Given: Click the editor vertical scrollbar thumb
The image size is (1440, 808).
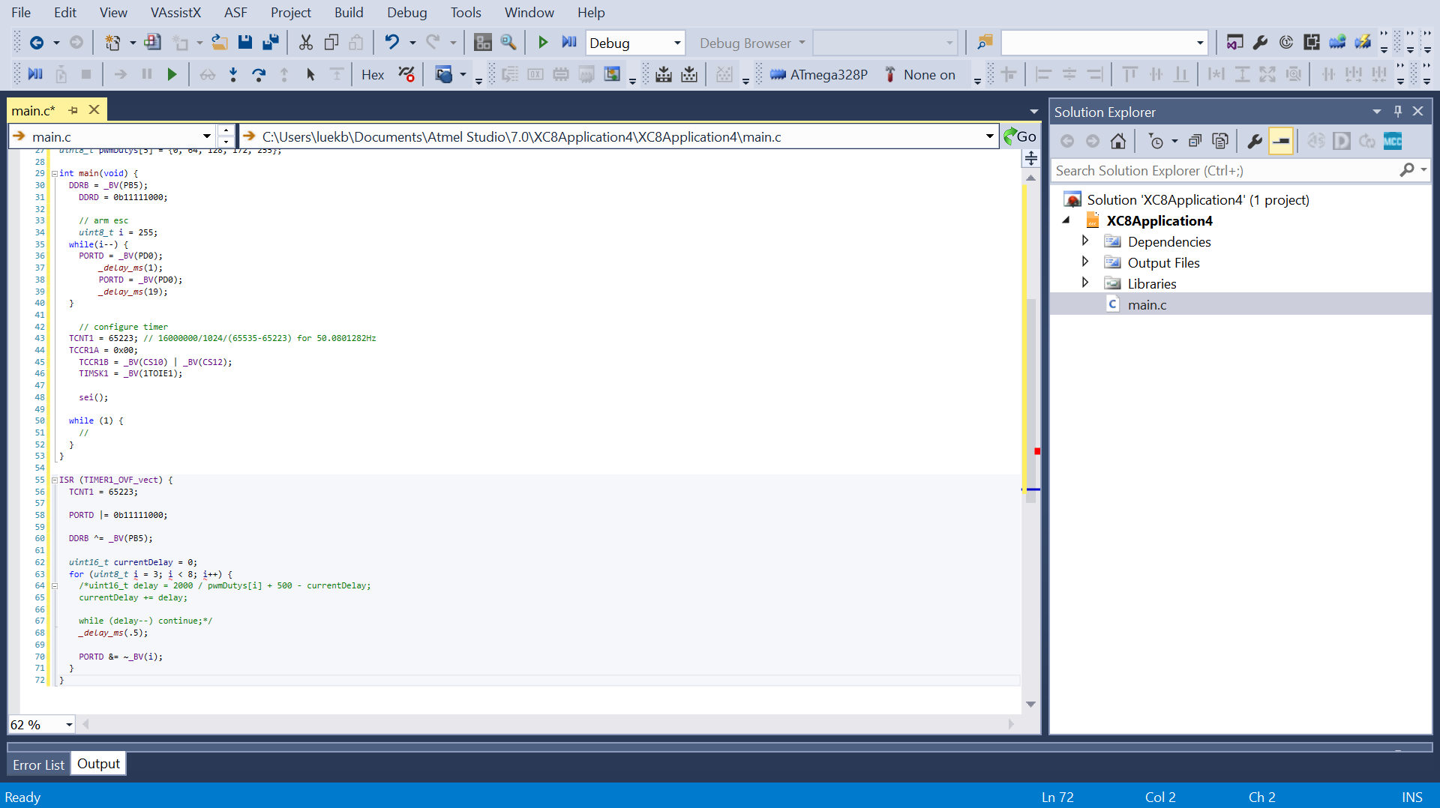Looking at the screenshot, I should click(x=1031, y=400).
